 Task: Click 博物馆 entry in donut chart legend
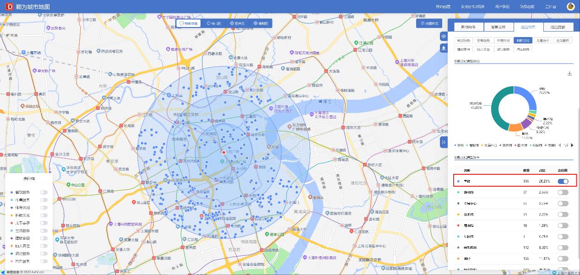[472, 145]
